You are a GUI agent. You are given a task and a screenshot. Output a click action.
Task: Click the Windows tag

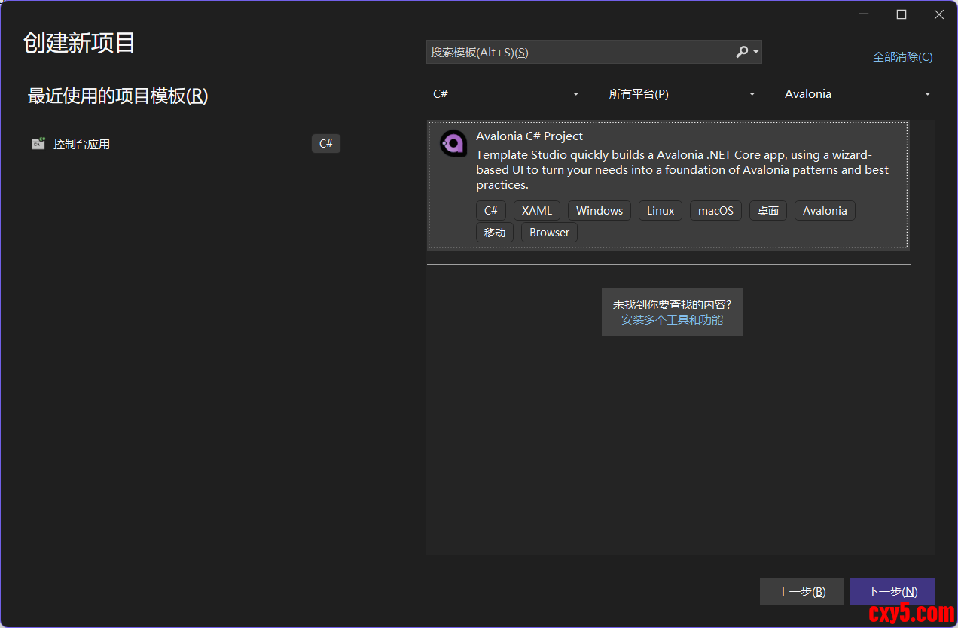600,211
